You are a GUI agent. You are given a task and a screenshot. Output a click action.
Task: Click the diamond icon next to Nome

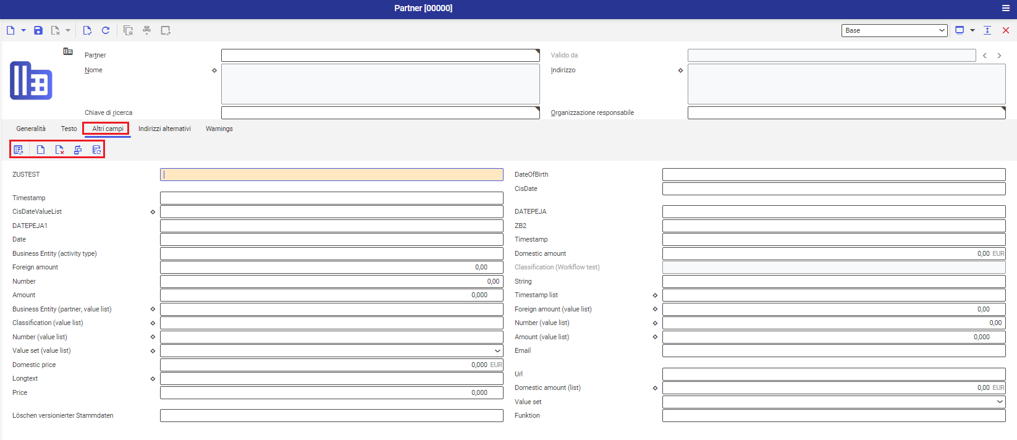click(x=214, y=70)
